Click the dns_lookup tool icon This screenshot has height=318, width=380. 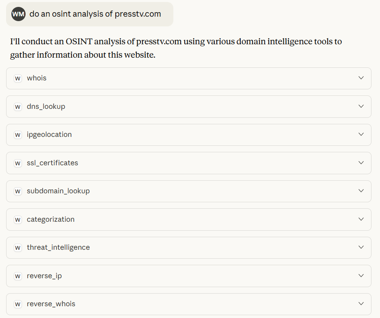coord(18,106)
